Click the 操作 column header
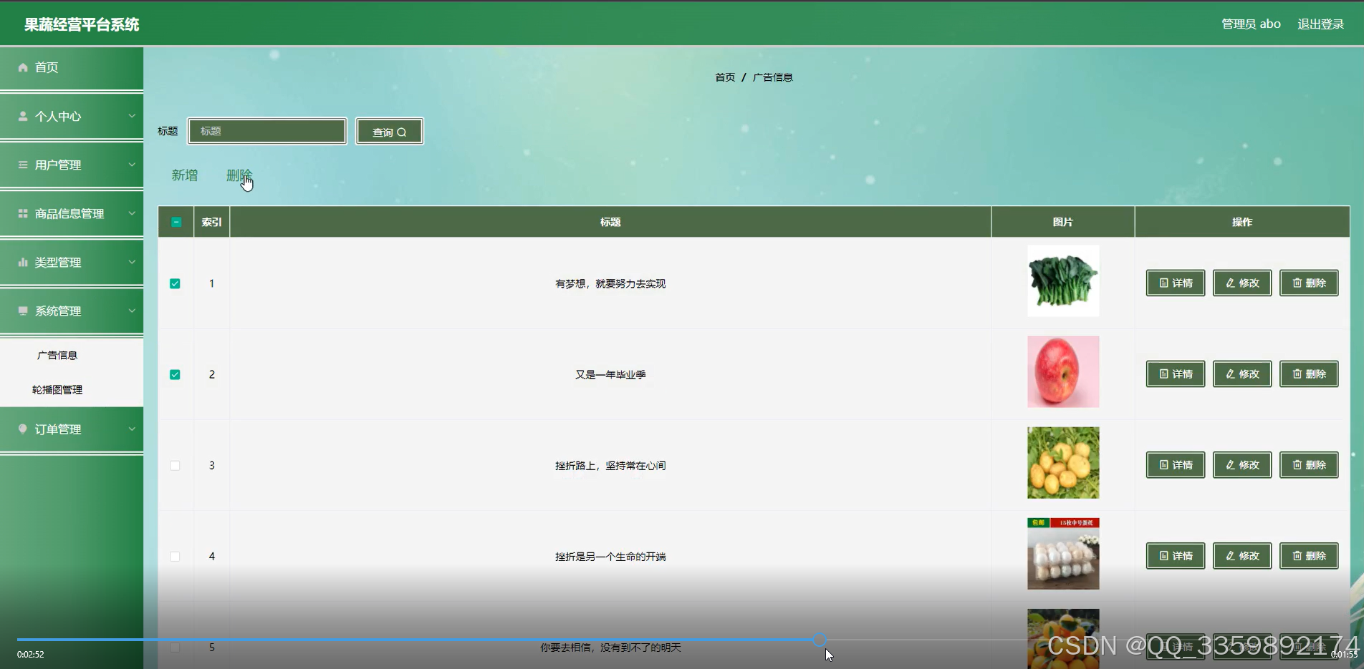The height and width of the screenshot is (669, 1364). pos(1242,222)
